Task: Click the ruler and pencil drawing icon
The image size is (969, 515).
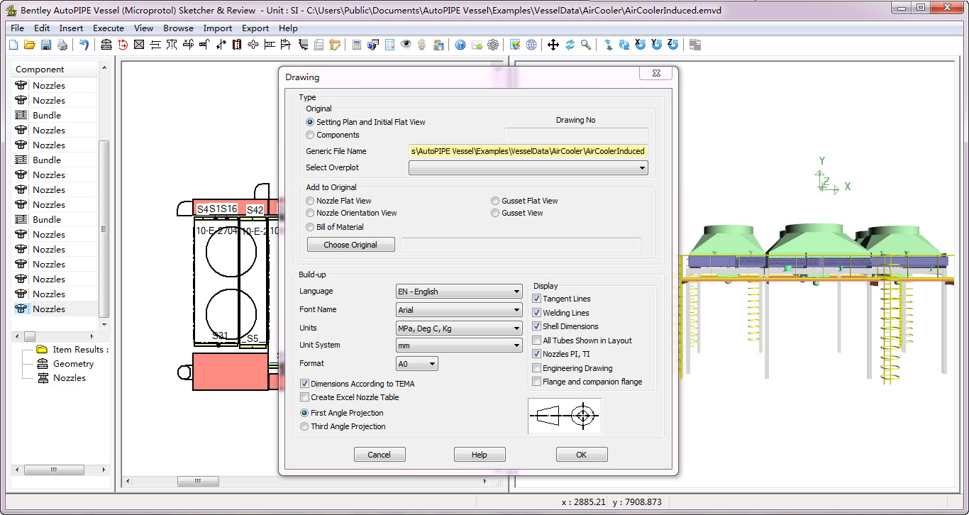Action: click(x=335, y=45)
